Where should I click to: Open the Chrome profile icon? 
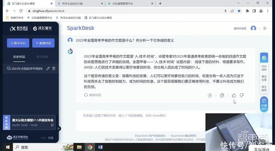click(x=261, y=11)
